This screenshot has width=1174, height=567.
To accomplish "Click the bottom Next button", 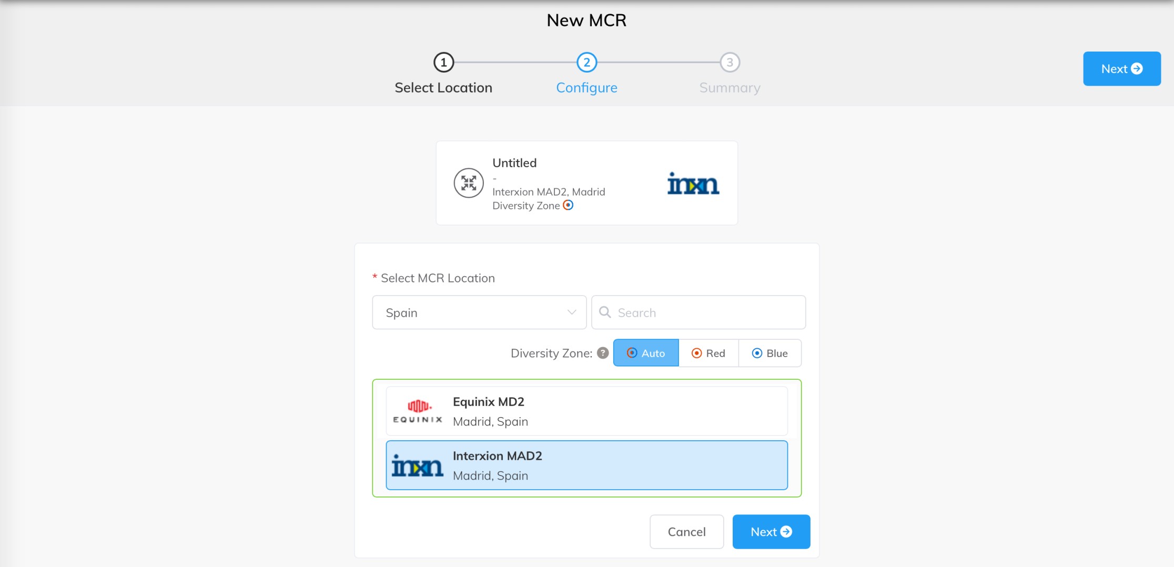I will click(771, 532).
